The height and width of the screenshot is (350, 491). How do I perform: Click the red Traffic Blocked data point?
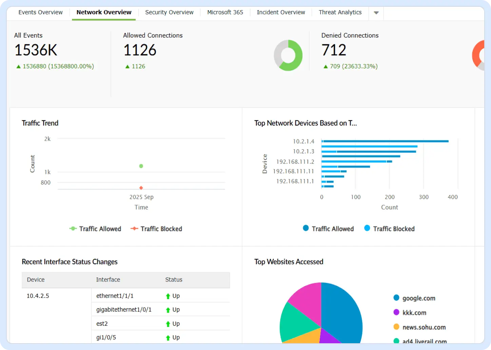[141, 188]
